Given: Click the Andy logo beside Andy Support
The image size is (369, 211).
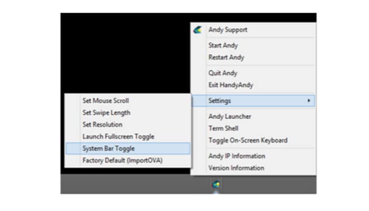Looking at the screenshot, I should point(198,30).
